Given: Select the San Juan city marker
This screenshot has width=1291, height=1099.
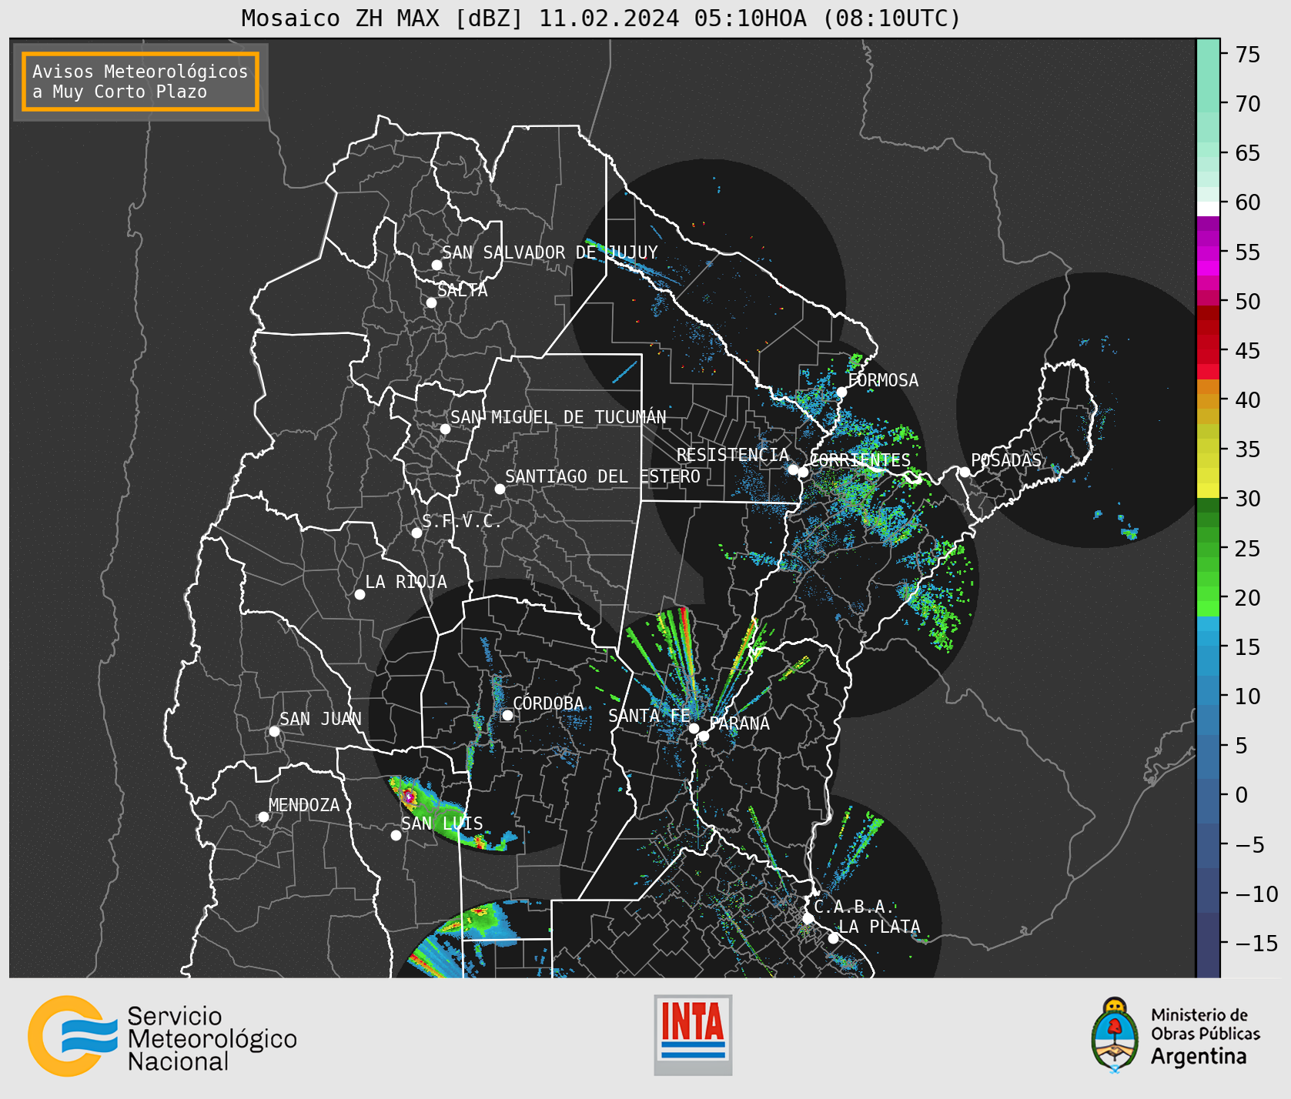Looking at the screenshot, I should click(x=274, y=731).
